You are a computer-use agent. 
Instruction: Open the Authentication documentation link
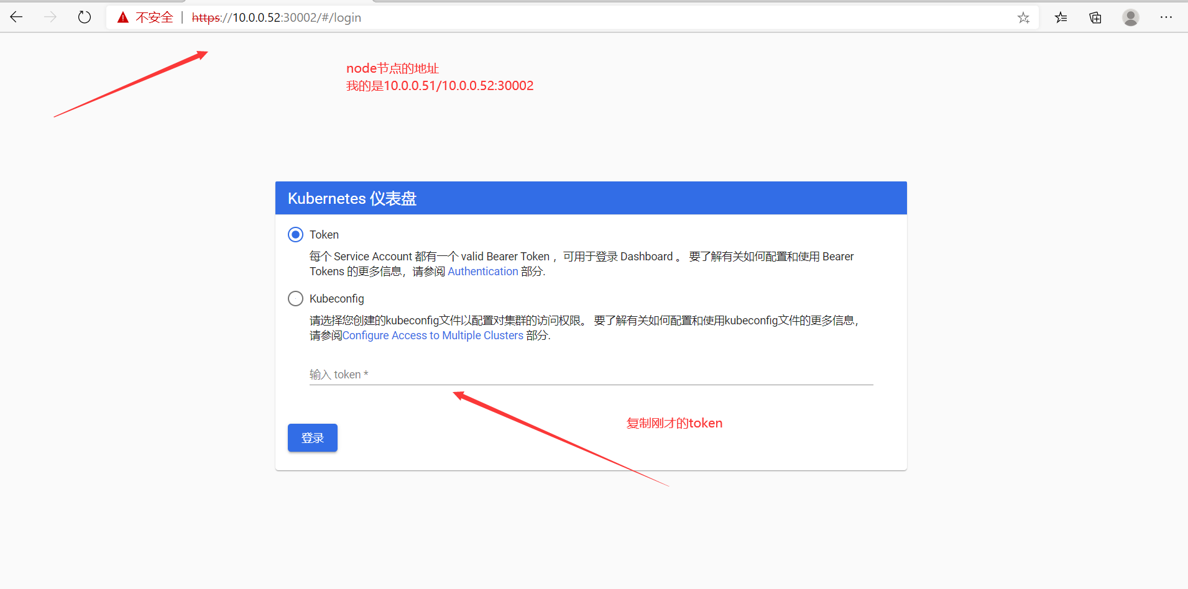(483, 272)
